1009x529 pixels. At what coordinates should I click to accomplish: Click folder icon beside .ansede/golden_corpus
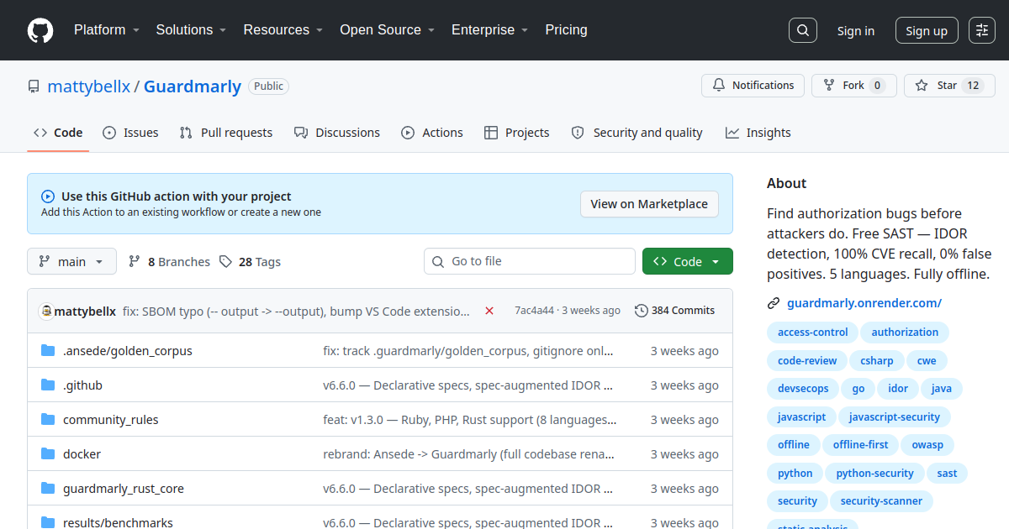click(x=48, y=351)
